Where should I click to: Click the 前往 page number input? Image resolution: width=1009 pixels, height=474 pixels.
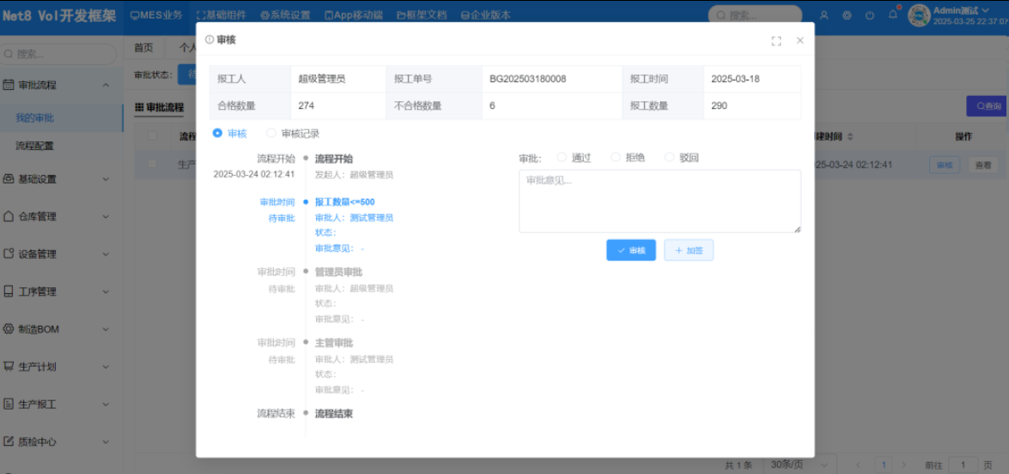pyautogui.click(x=963, y=465)
